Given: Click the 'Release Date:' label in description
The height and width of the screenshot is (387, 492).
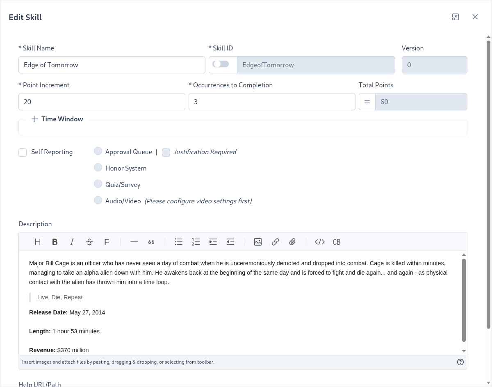Looking at the screenshot, I should 48,312.
